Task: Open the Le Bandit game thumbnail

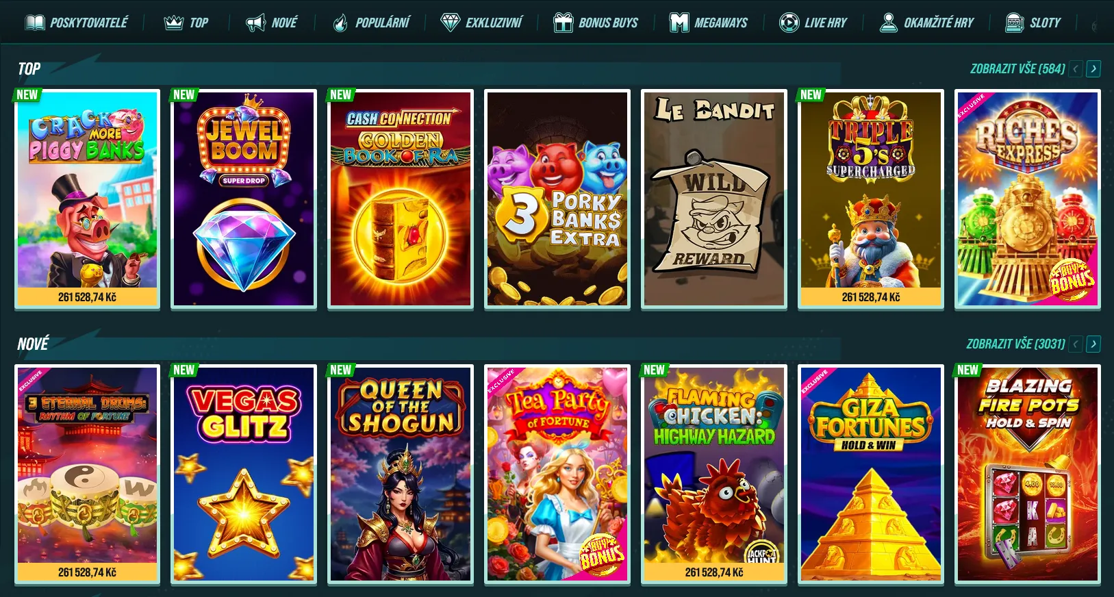Action: (714, 199)
